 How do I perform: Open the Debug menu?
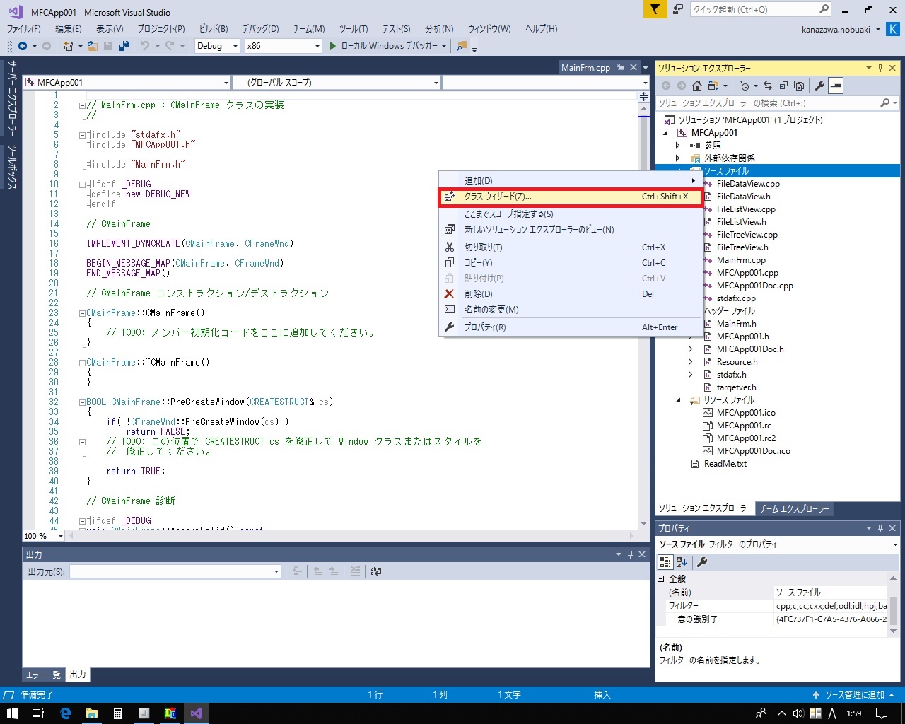pyautogui.click(x=260, y=29)
